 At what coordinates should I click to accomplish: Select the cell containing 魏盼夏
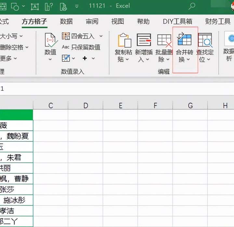17,136
